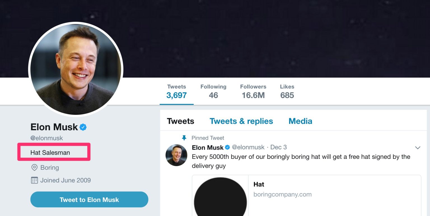Open the Dec 3 tweet timestamp
Screen dimensions: 430x216
click(x=278, y=147)
